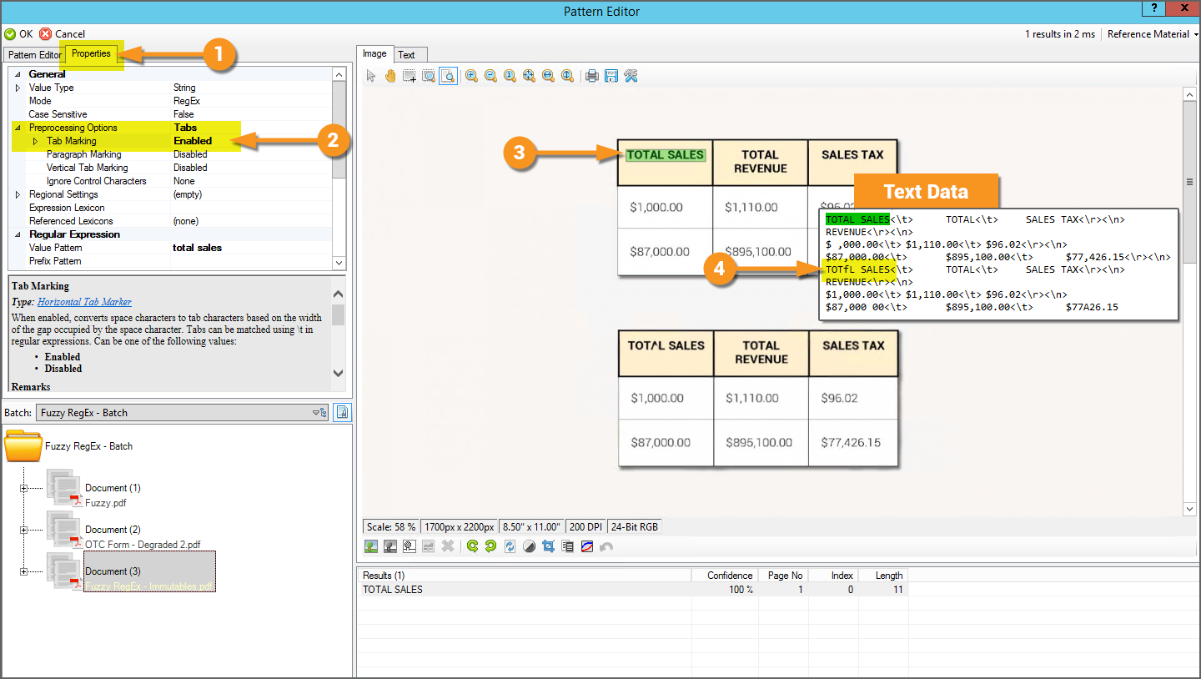
Task: Switch to the Pattern Editor tab
Action: (35, 55)
